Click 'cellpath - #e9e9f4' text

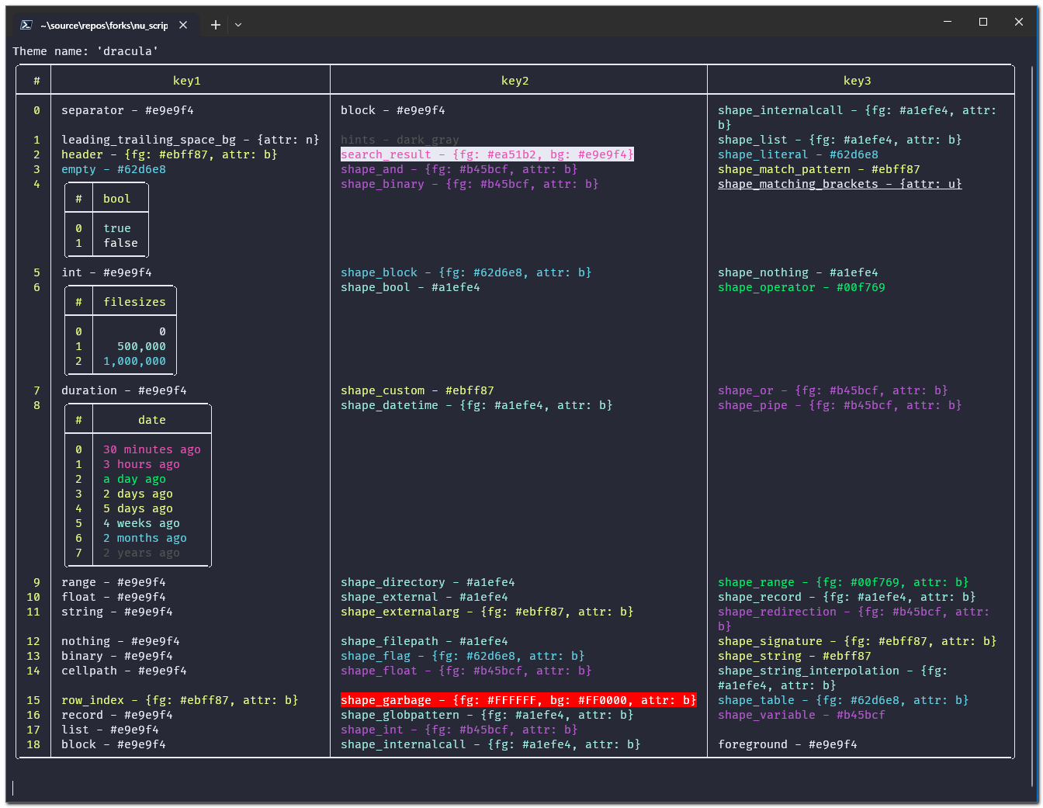(124, 671)
